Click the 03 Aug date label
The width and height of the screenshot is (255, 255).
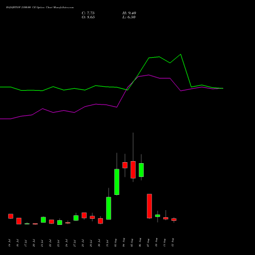[115, 243]
